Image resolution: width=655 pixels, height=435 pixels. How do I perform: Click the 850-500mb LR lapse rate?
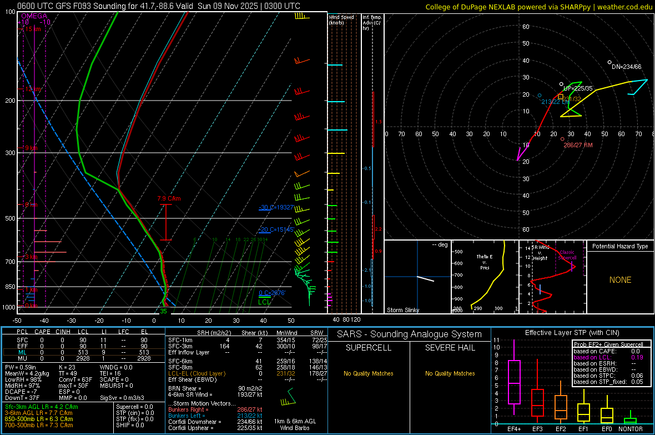coord(39,419)
